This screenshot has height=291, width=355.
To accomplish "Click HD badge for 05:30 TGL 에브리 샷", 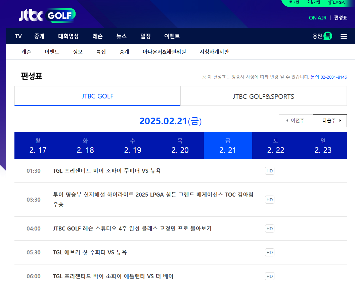I will (269, 252).
